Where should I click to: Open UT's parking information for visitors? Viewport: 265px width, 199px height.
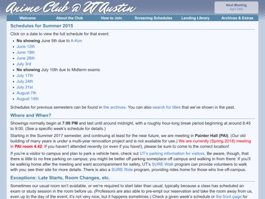tap(172, 153)
